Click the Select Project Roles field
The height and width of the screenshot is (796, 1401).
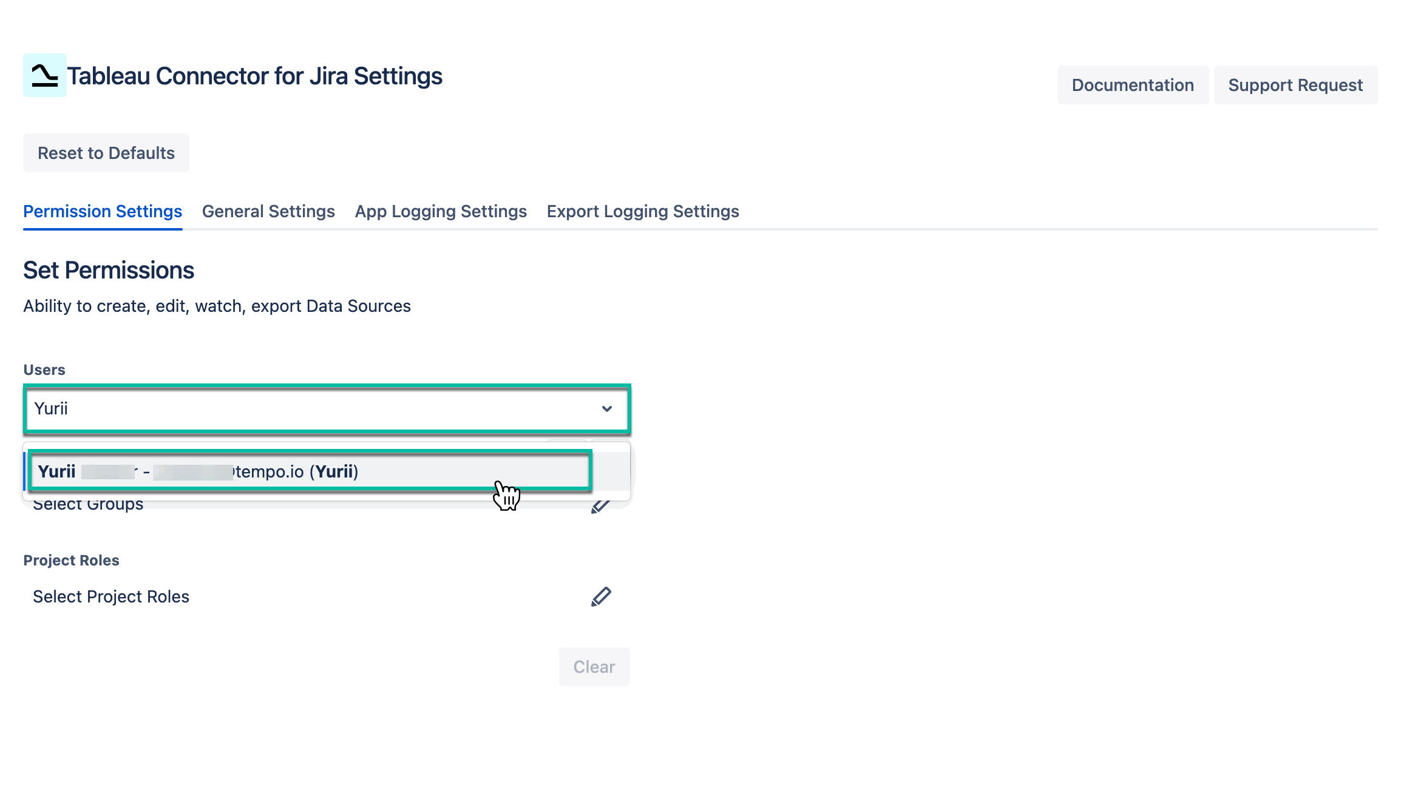coord(111,596)
